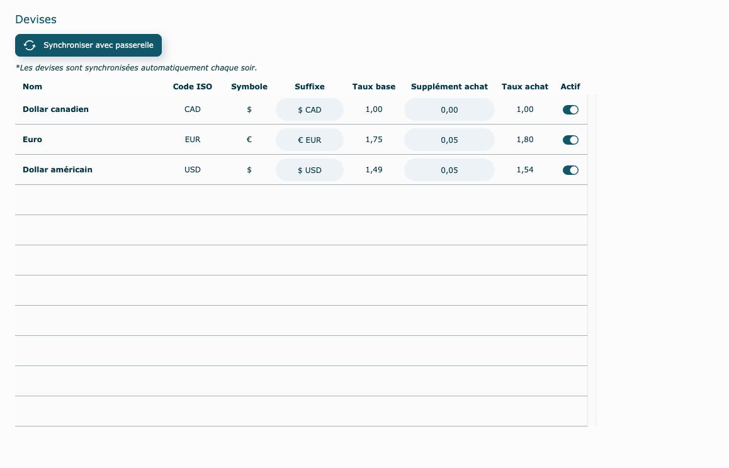Click the sync arrows icon
The height and width of the screenshot is (468, 729).
pos(30,45)
